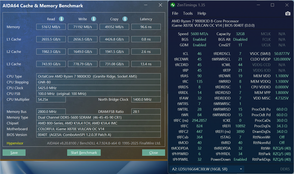Viewport: 294px width, 174px height.
Task: Click Memory Type Dual Channel DDR5-5600 field
Action: pos(98,117)
